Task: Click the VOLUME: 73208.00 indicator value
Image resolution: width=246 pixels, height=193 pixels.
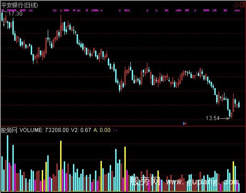Action: [x=44, y=130]
